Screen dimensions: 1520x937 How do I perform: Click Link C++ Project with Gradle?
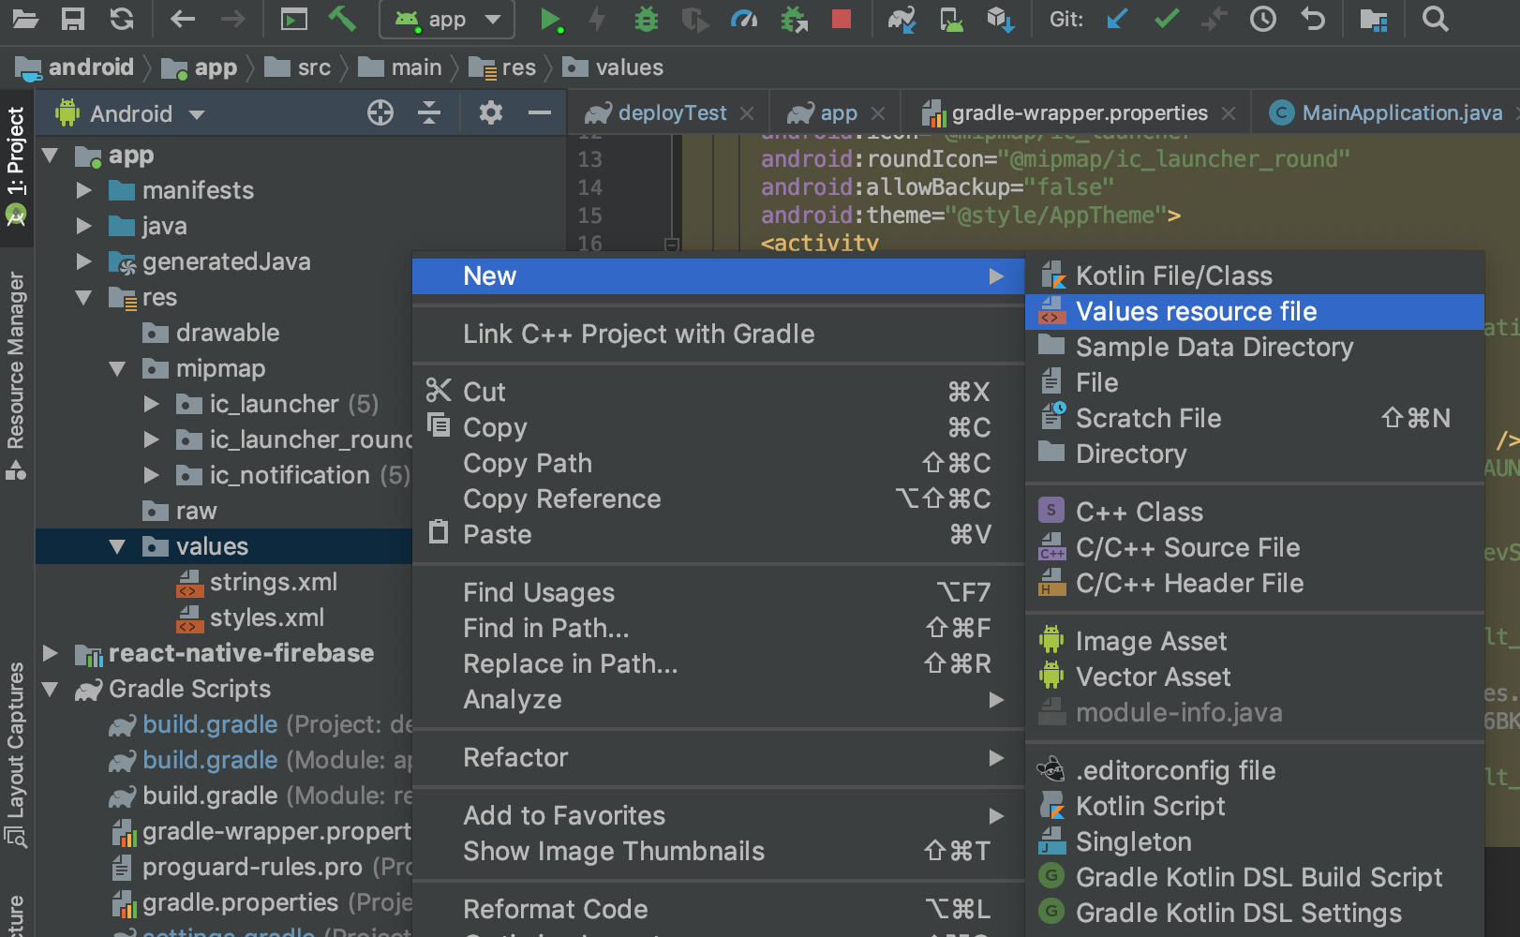point(718,335)
